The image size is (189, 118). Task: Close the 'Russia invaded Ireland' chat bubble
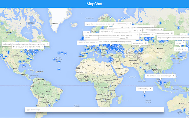[97, 42]
